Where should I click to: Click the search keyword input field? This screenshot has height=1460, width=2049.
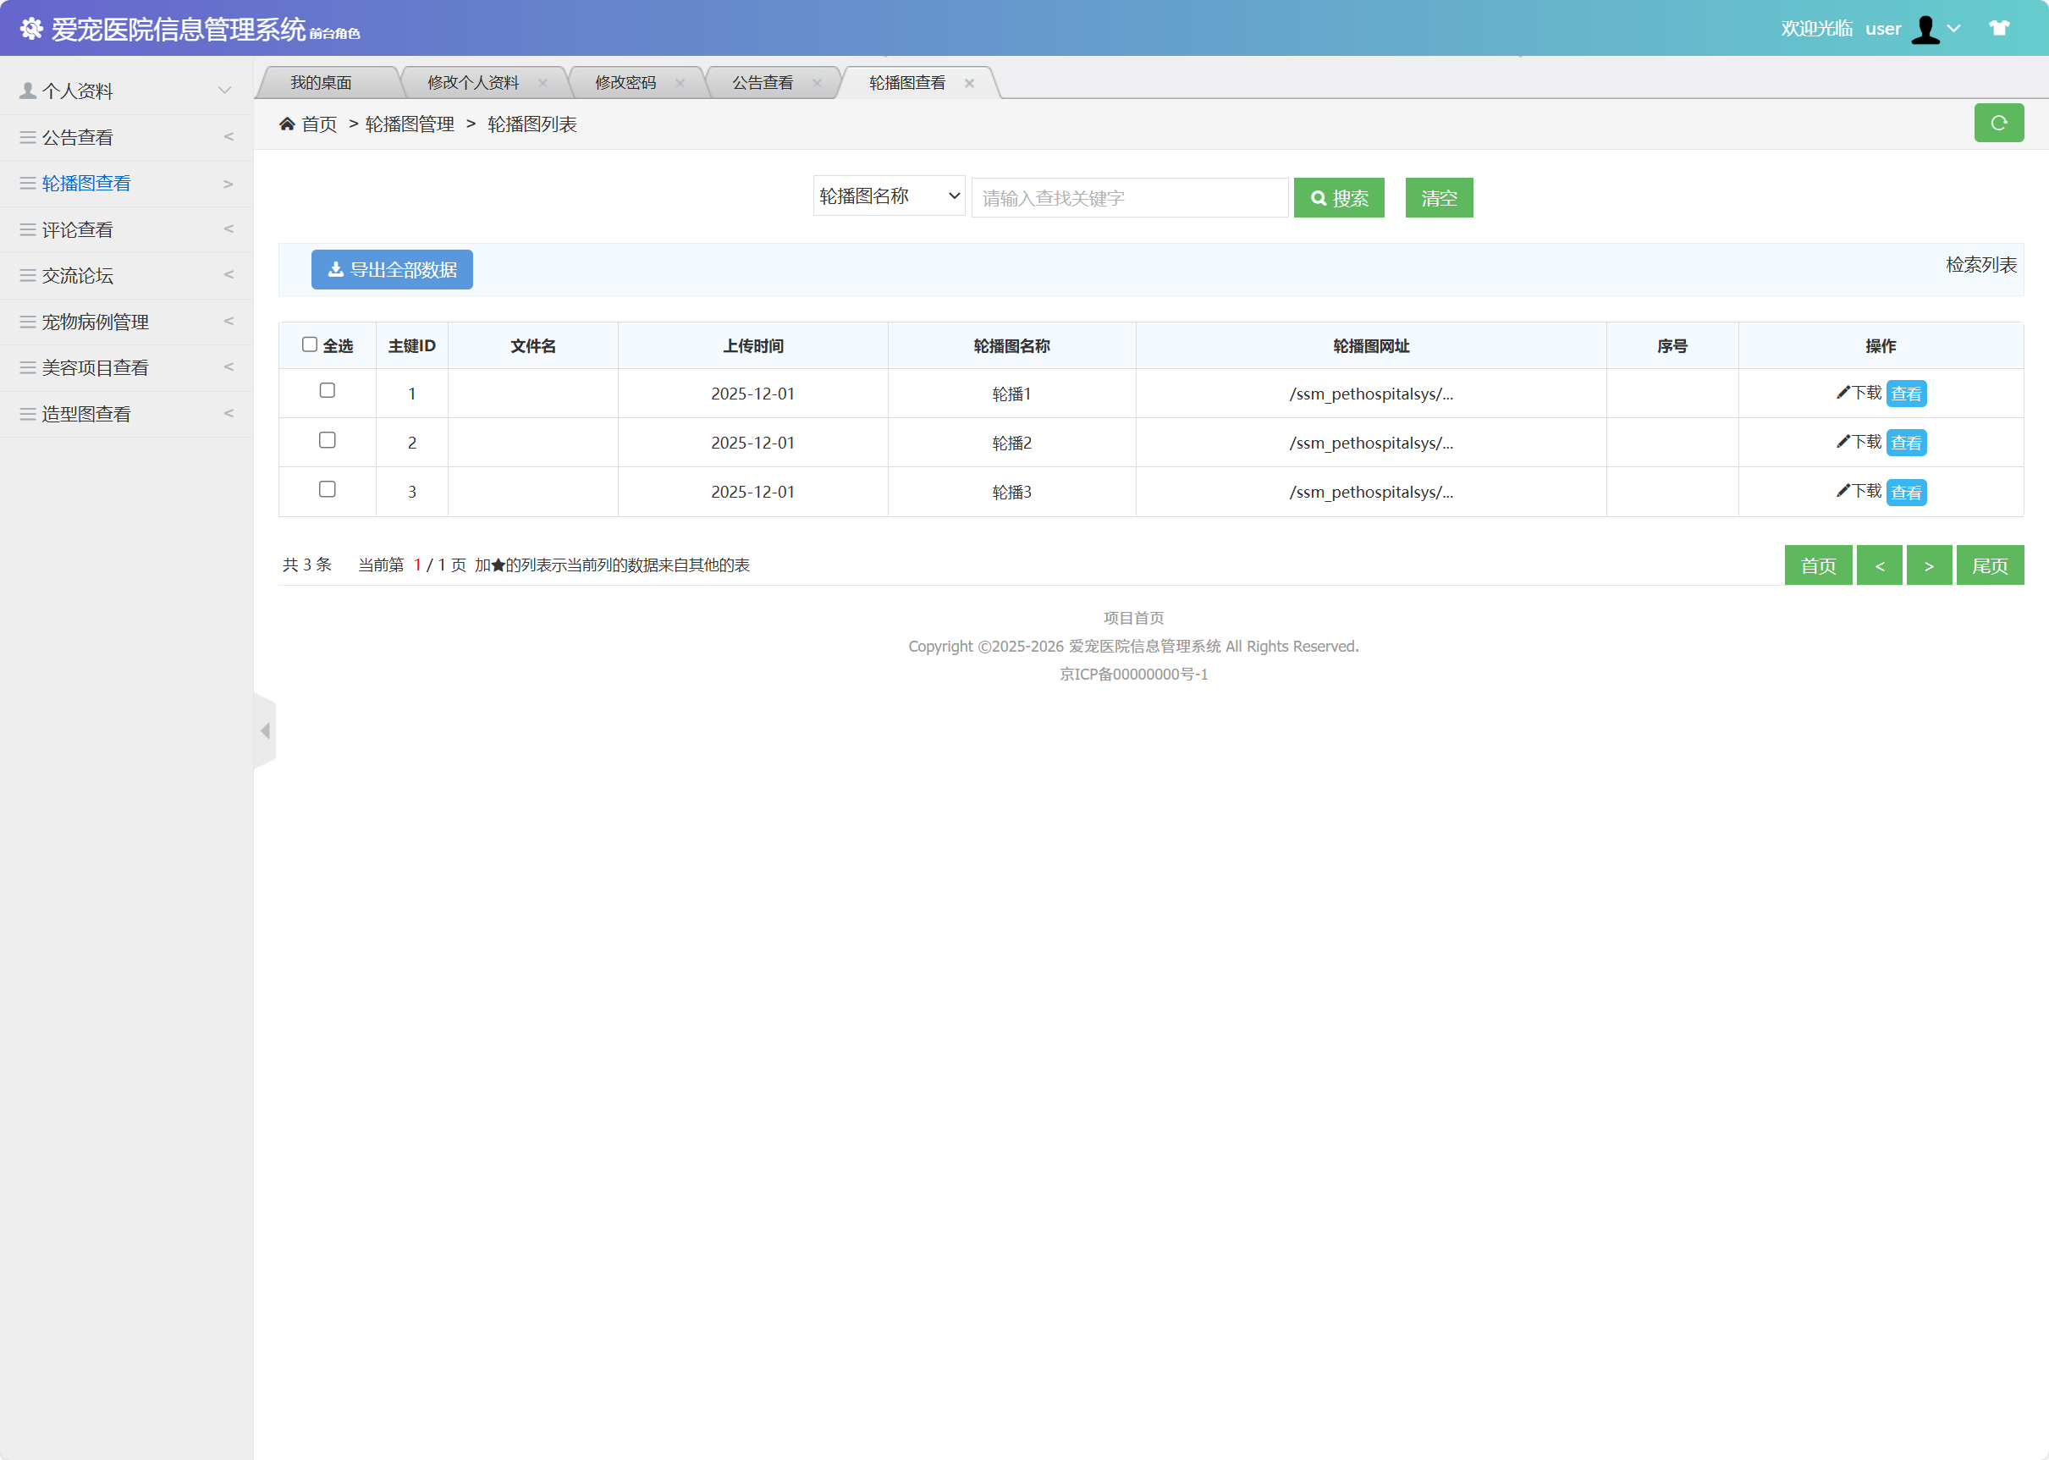click(x=1129, y=198)
